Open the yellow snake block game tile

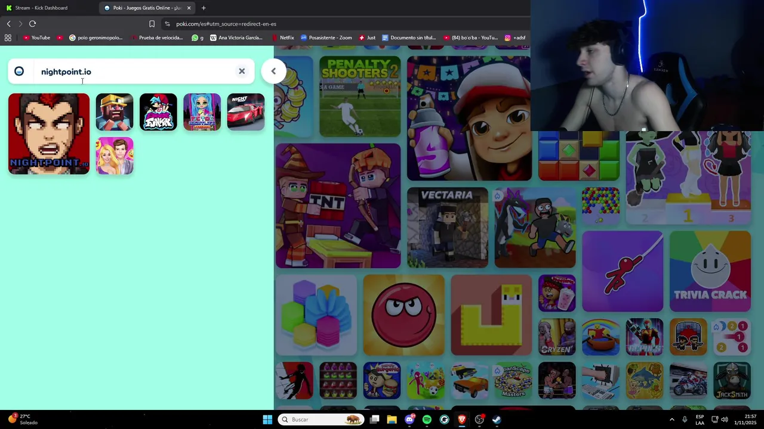point(491,315)
